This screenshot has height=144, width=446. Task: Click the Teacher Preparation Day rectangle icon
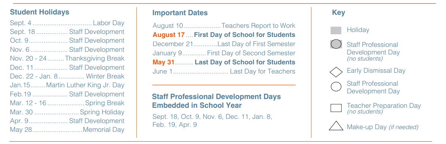point(336,108)
